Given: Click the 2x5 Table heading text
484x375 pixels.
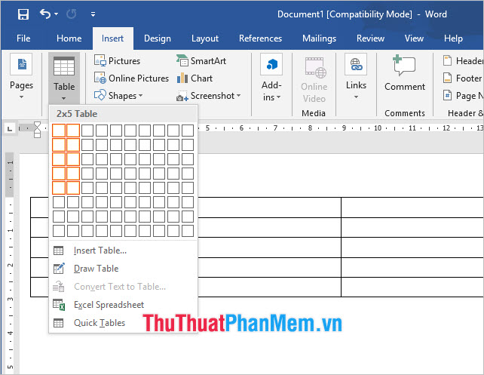Looking at the screenshot, I should 77,114.
